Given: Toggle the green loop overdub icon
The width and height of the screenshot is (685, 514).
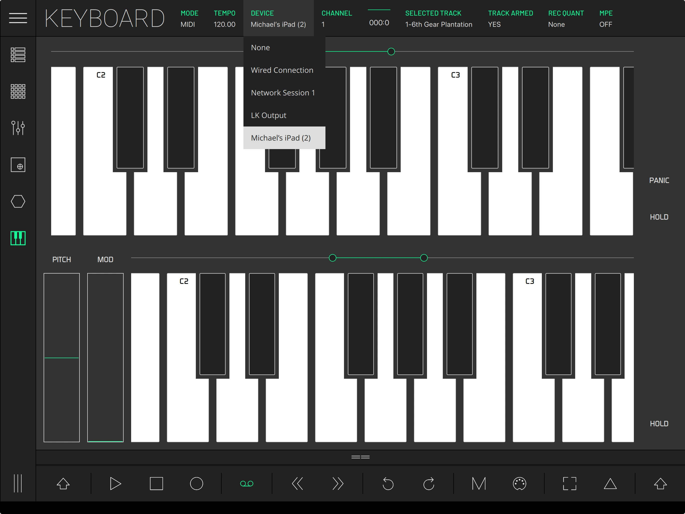Looking at the screenshot, I should click(246, 484).
